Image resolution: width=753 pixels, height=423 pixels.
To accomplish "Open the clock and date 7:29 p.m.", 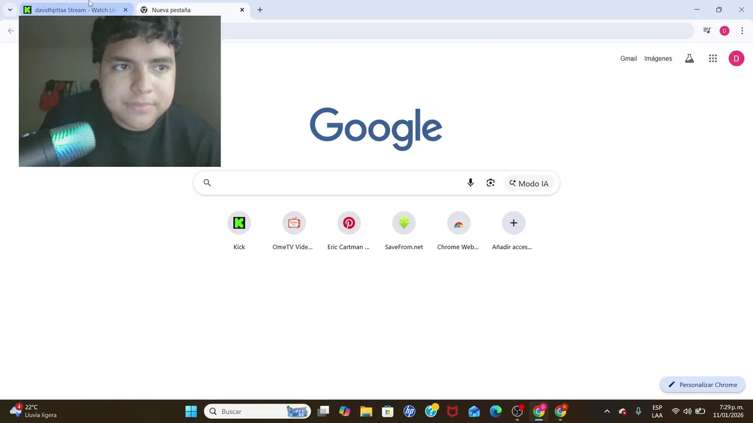I will point(728,411).
